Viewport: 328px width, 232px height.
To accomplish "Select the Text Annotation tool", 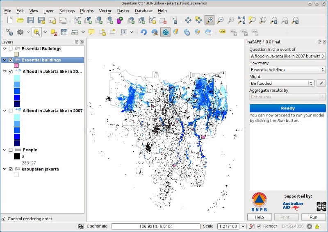I will [124, 32].
